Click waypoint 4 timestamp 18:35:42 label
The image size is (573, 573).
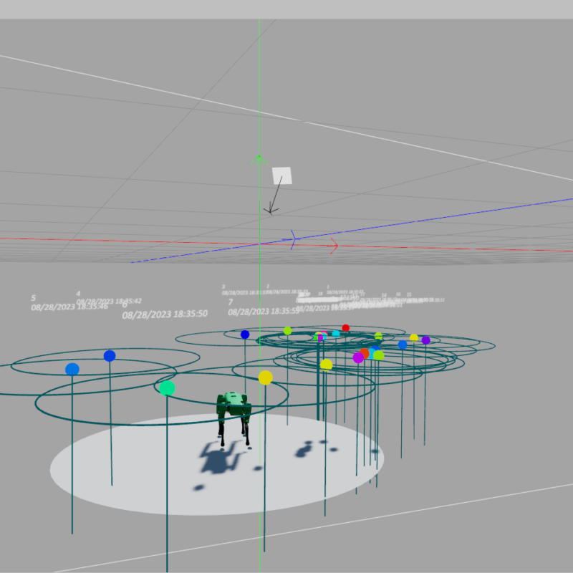pos(109,302)
